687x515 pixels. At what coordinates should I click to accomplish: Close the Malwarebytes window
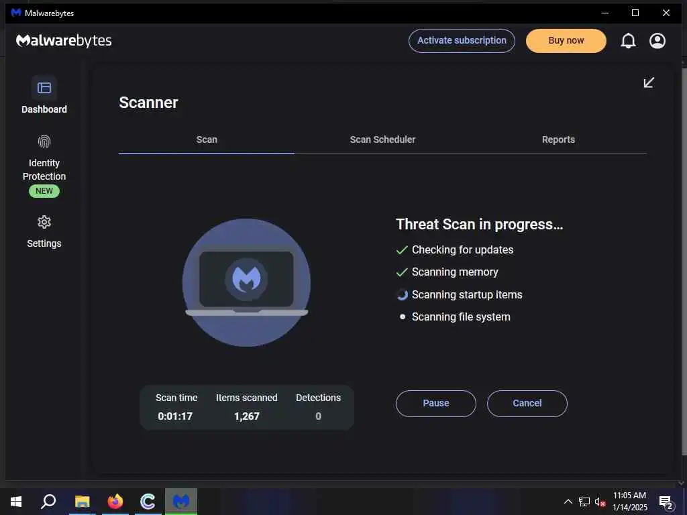coord(666,13)
